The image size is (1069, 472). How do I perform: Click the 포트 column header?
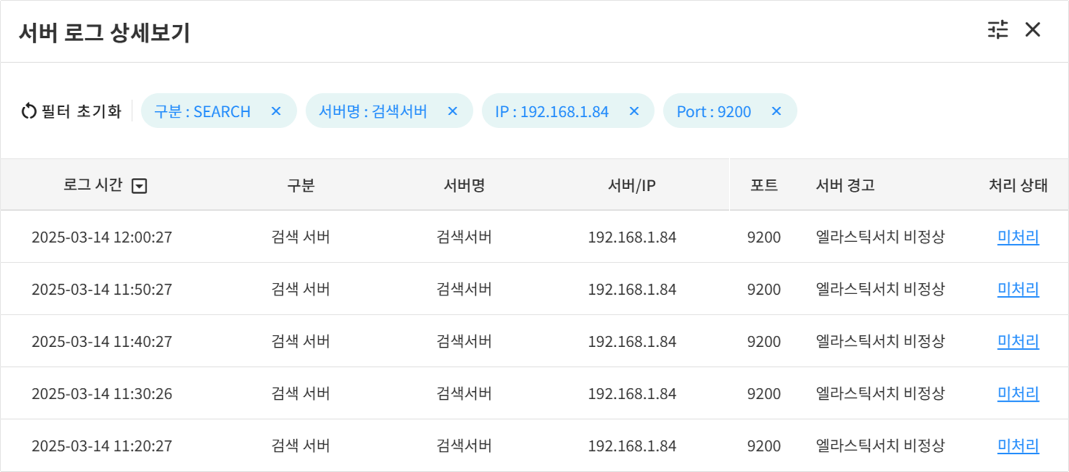click(764, 185)
